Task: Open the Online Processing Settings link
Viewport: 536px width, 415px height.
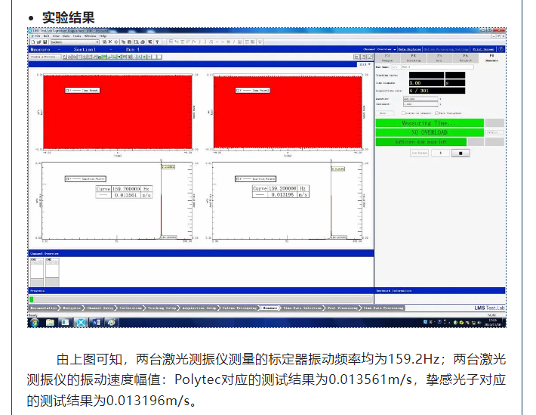Action: (x=446, y=50)
